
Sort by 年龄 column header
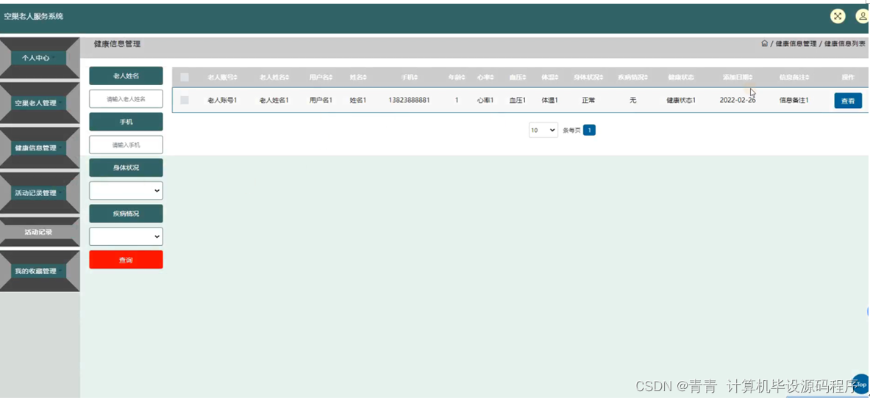(x=457, y=78)
